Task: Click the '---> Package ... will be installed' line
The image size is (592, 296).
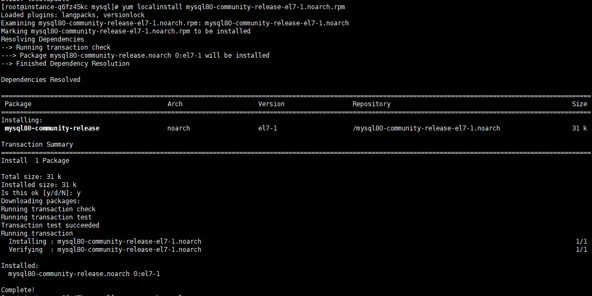Action: 135,56
